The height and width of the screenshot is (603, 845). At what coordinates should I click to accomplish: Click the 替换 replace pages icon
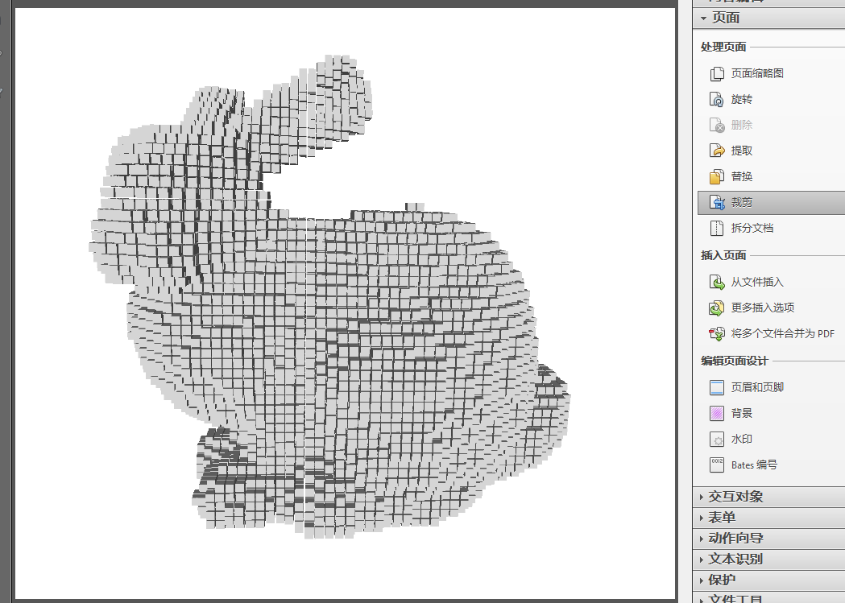(717, 176)
